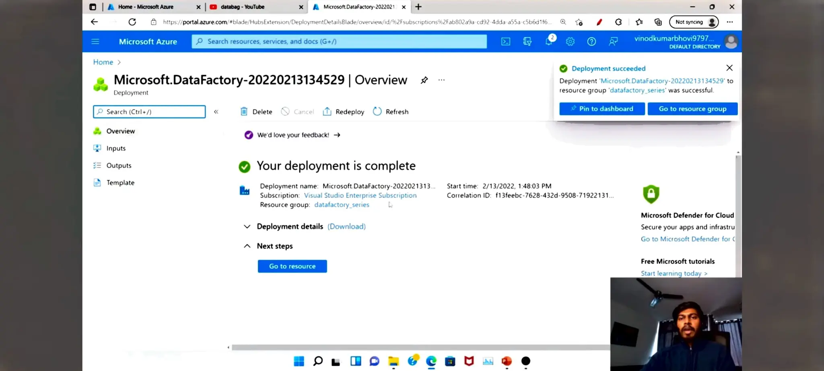Click Pin to dashboard in the notification

tap(602, 109)
